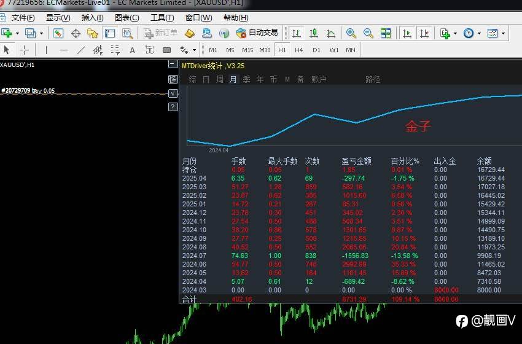Toggle the Auto Scroll icon
Screen dimensions: 522x344
pos(407,33)
